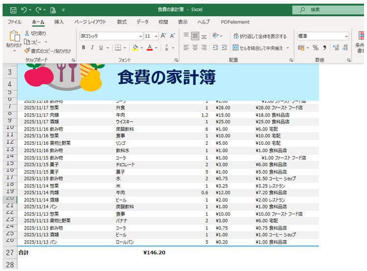This screenshot has height=271, width=367.
Task: Increase font size with large A icon
Action: pos(163,36)
